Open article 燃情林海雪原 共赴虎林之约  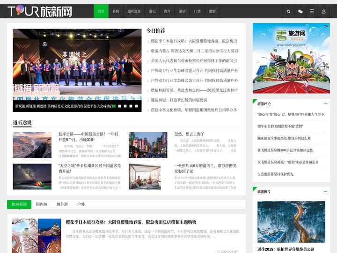194,90
